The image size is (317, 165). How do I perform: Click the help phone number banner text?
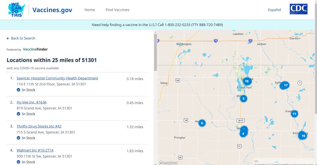pyautogui.click(x=157, y=25)
